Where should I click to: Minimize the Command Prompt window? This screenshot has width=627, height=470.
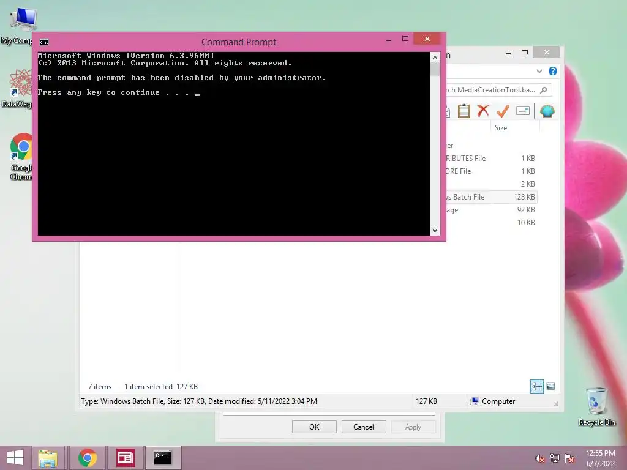pyautogui.click(x=389, y=40)
